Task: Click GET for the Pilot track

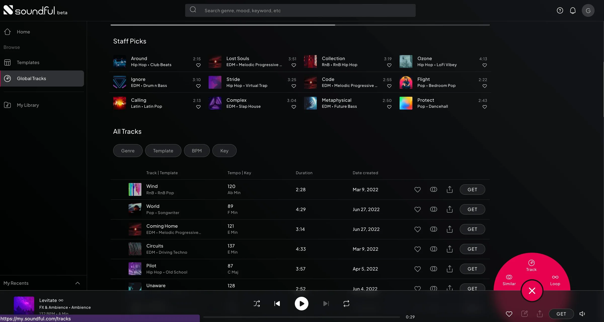Action: point(472,269)
